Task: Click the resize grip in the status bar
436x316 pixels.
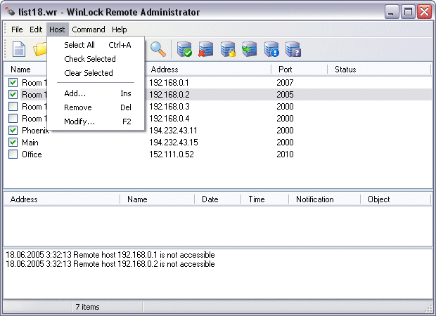Action: (x=429, y=308)
